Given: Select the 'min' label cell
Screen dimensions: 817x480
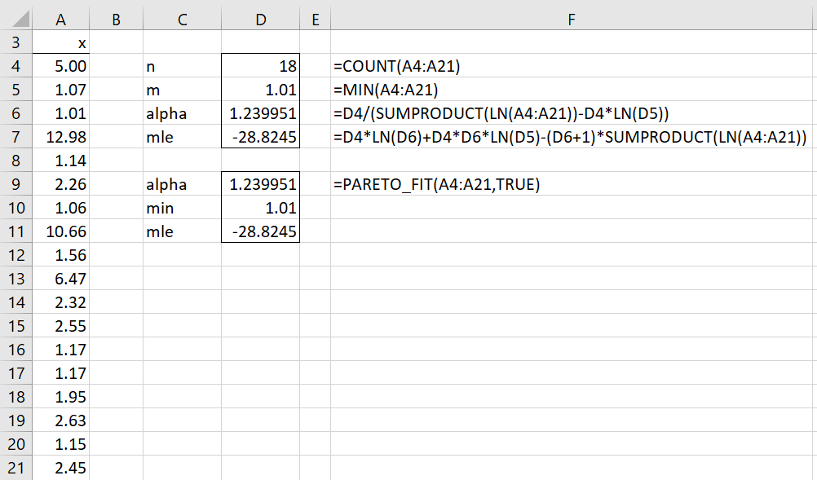Looking at the screenshot, I should 182,209.
